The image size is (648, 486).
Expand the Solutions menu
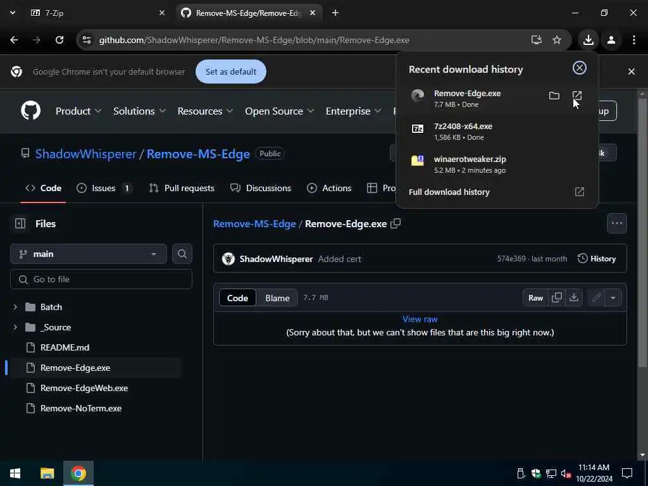[x=140, y=111]
